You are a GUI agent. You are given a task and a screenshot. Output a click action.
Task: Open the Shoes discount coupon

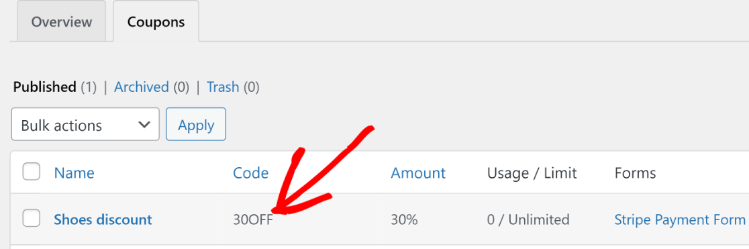(103, 219)
